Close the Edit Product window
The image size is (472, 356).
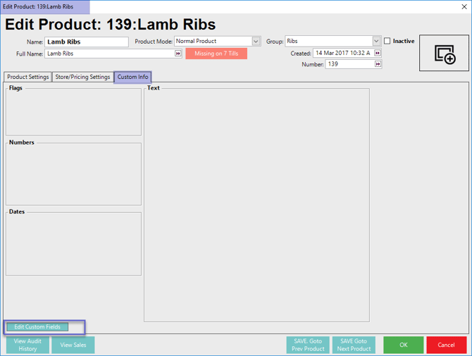(464, 7)
